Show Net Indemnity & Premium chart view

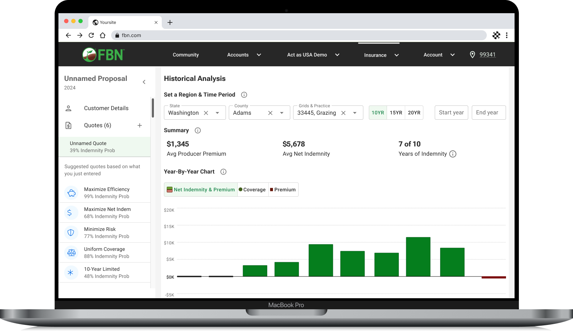coord(201,190)
